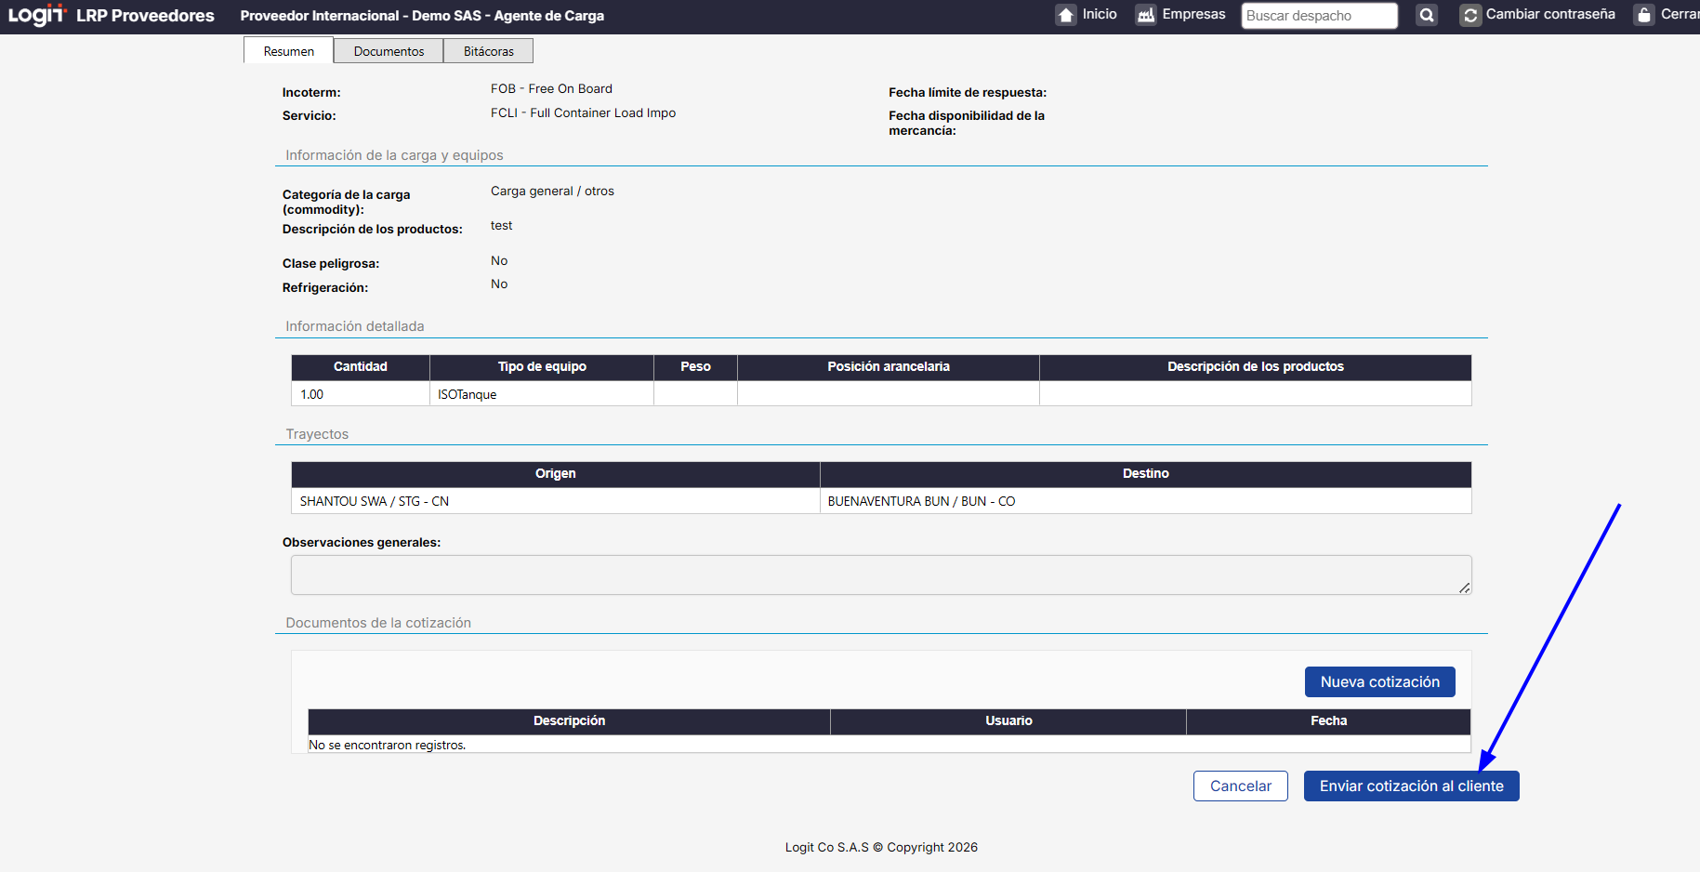Click the search magnifier icon
This screenshot has height=872, width=1700.
1427,15
